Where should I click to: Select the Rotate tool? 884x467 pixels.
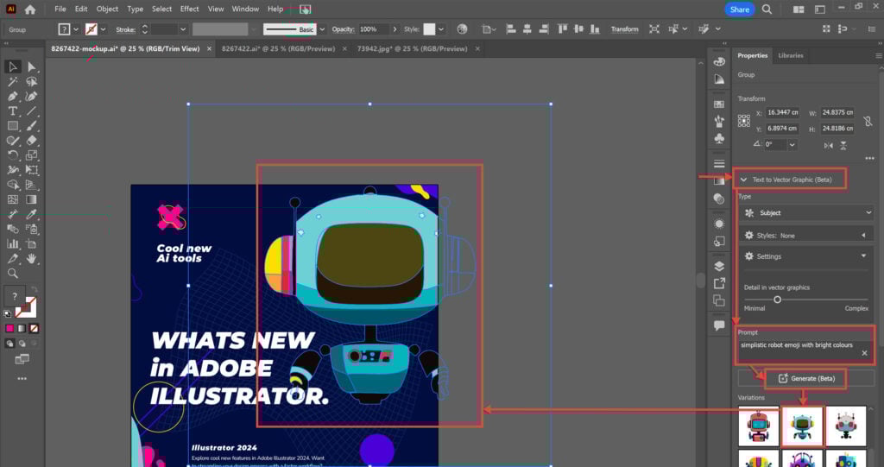click(x=12, y=155)
